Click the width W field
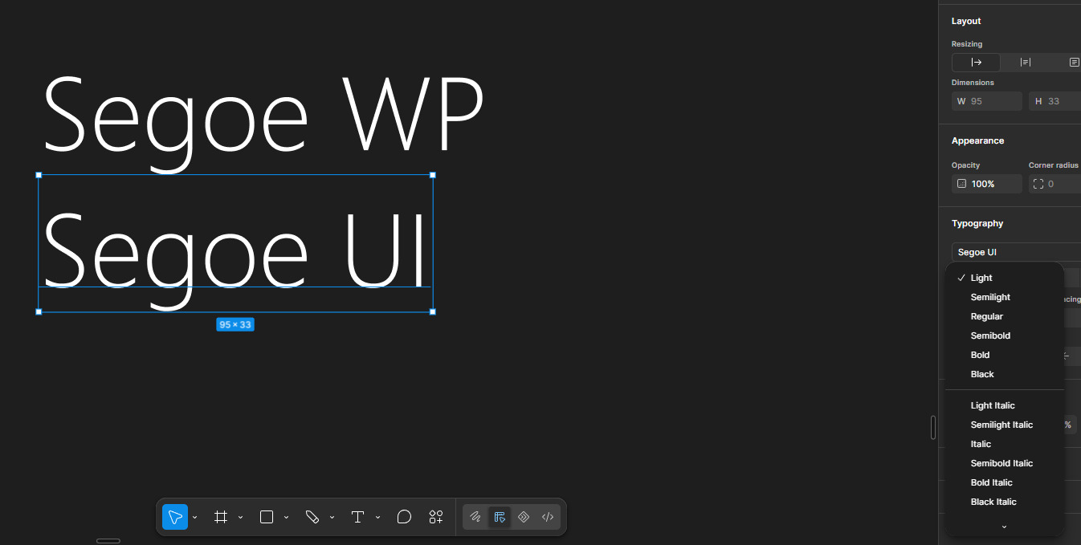Viewport: 1081px width, 545px height. (987, 101)
